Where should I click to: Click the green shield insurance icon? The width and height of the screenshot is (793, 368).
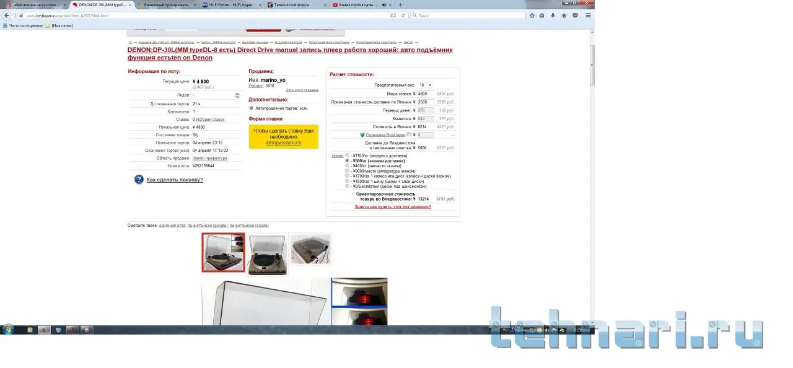pyautogui.click(x=362, y=134)
